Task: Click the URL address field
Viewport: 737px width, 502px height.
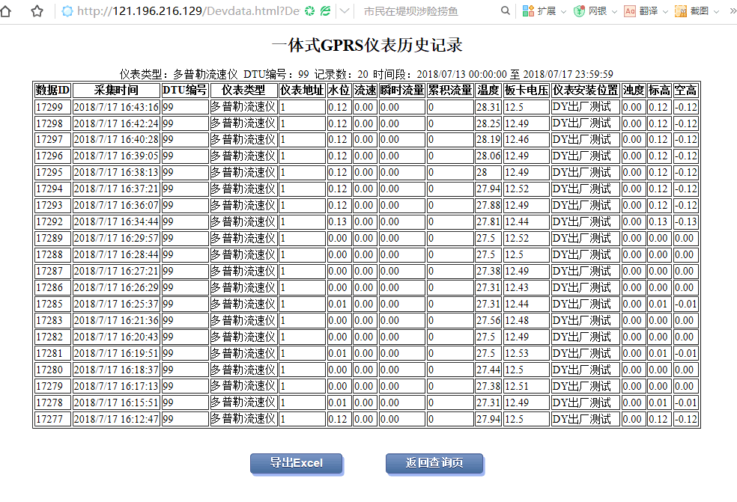Action: [x=187, y=11]
